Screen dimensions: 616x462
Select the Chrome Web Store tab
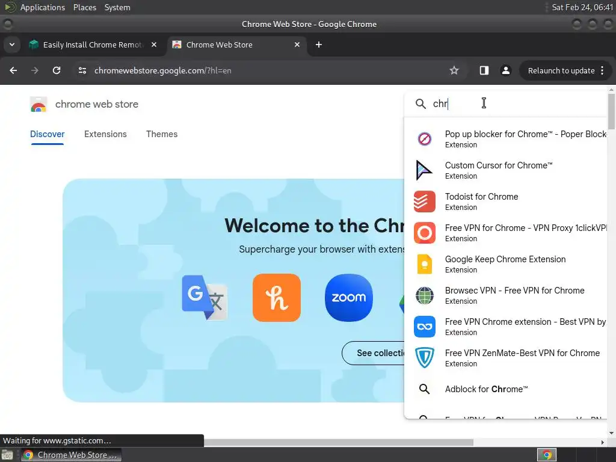point(237,45)
